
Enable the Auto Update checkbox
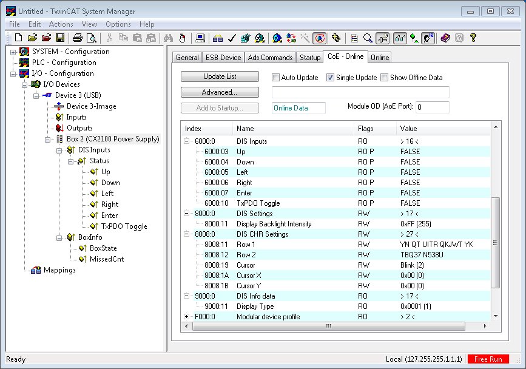coord(275,78)
